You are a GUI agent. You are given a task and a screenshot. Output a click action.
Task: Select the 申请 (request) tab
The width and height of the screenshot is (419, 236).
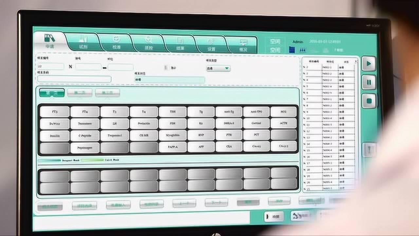coord(49,41)
